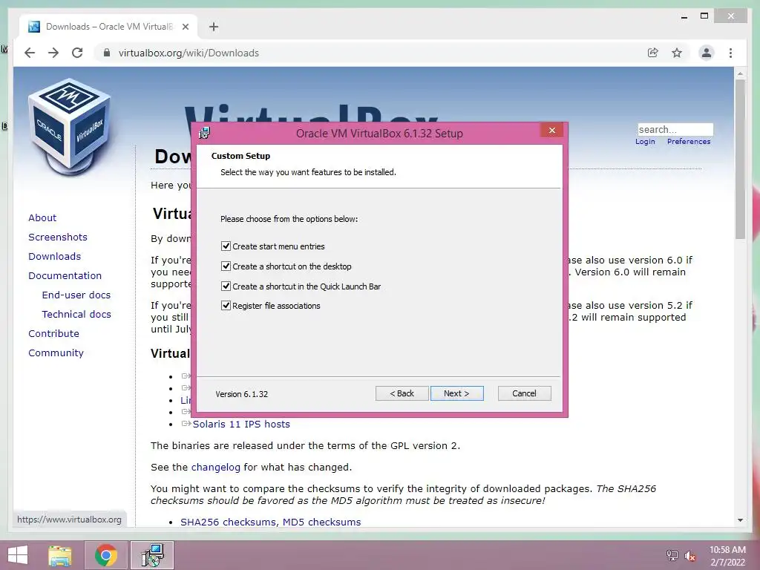Open End-user docs link
Screen dimensions: 760x570
[76, 295]
